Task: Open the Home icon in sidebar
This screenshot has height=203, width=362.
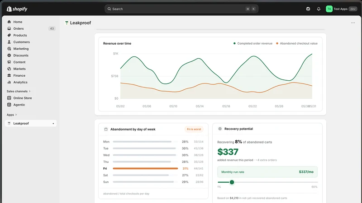Action: [x=9, y=22]
